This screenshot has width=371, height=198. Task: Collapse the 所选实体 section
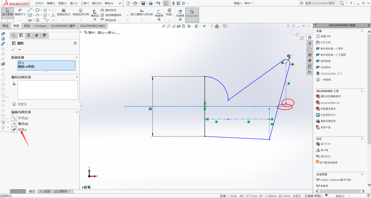pyautogui.click(x=77, y=57)
